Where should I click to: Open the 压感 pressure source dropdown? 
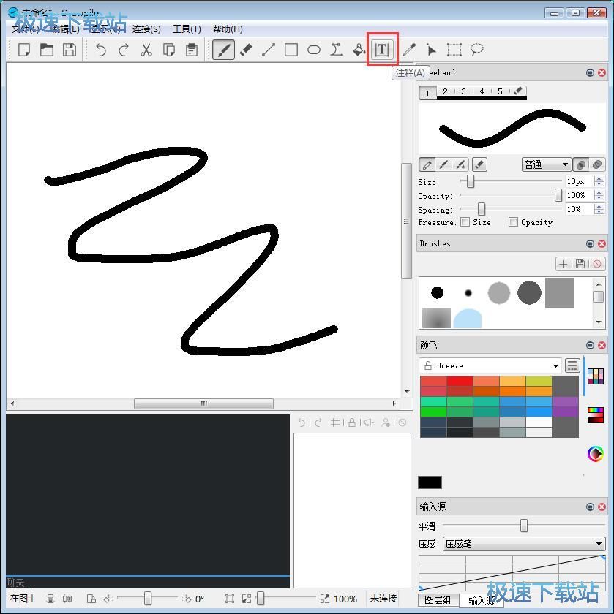tap(523, 544)
